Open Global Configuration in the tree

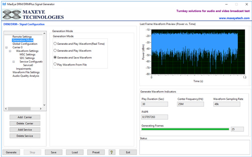25,44
